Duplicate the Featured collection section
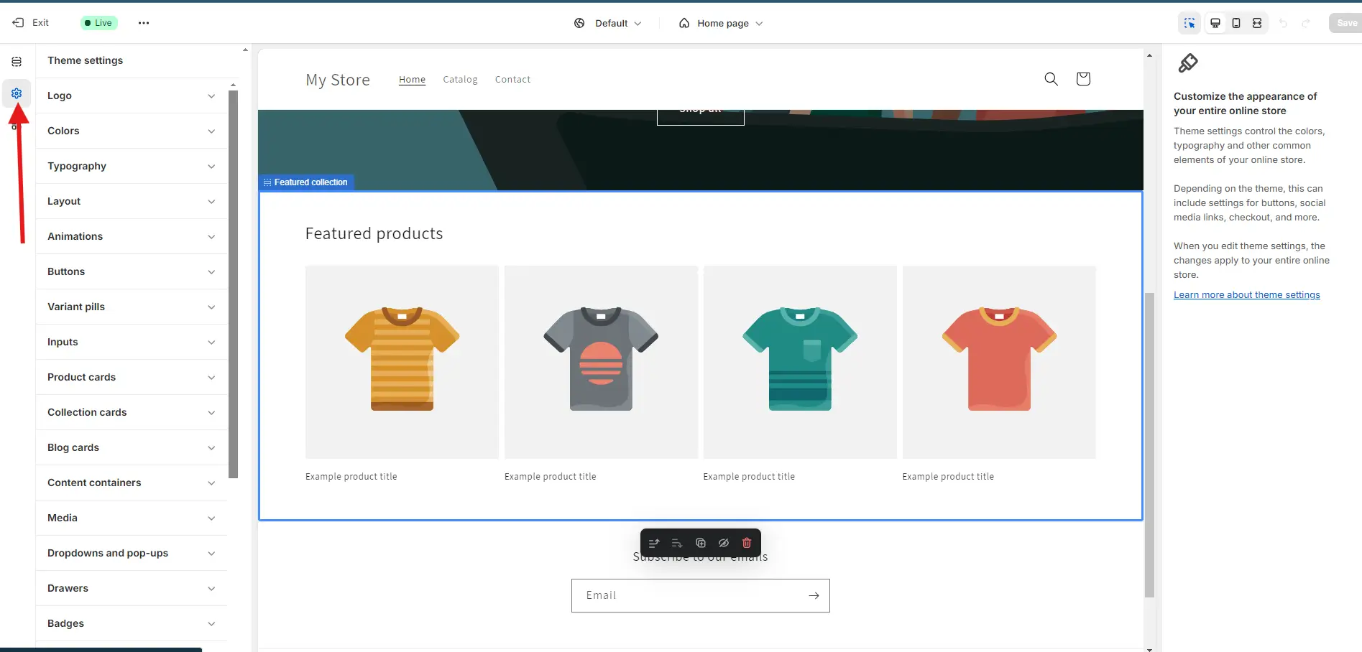Viewport: 1362px width, 652px height. pyautogui.click(x=701, y=543)
